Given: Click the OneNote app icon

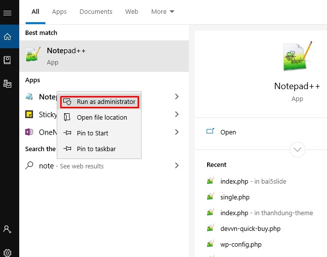Looking at the screenshot, I should pos(30,132).
